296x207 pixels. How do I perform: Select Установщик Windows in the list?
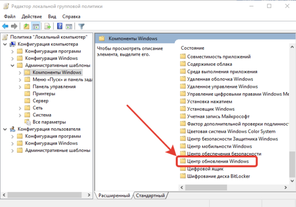point(211,109)
